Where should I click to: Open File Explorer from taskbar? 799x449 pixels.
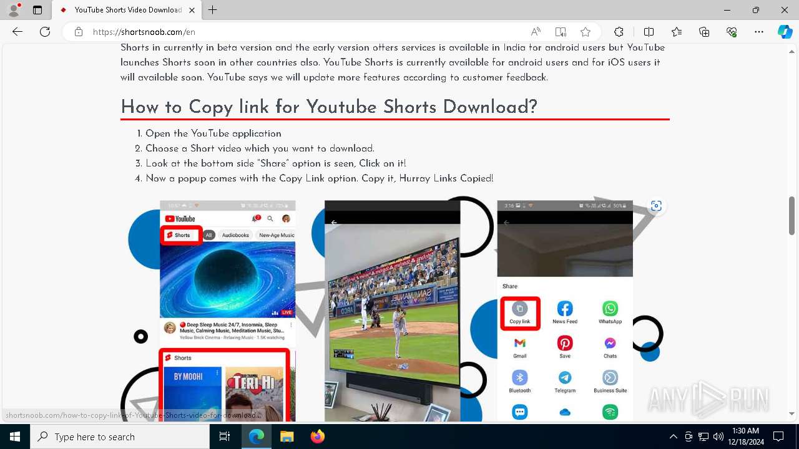pos(287,437)
